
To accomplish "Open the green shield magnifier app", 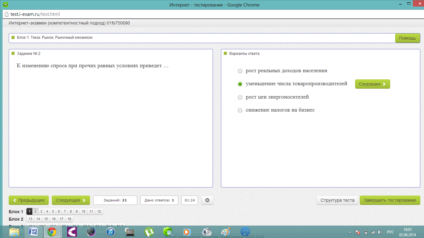I will point(168,232).
